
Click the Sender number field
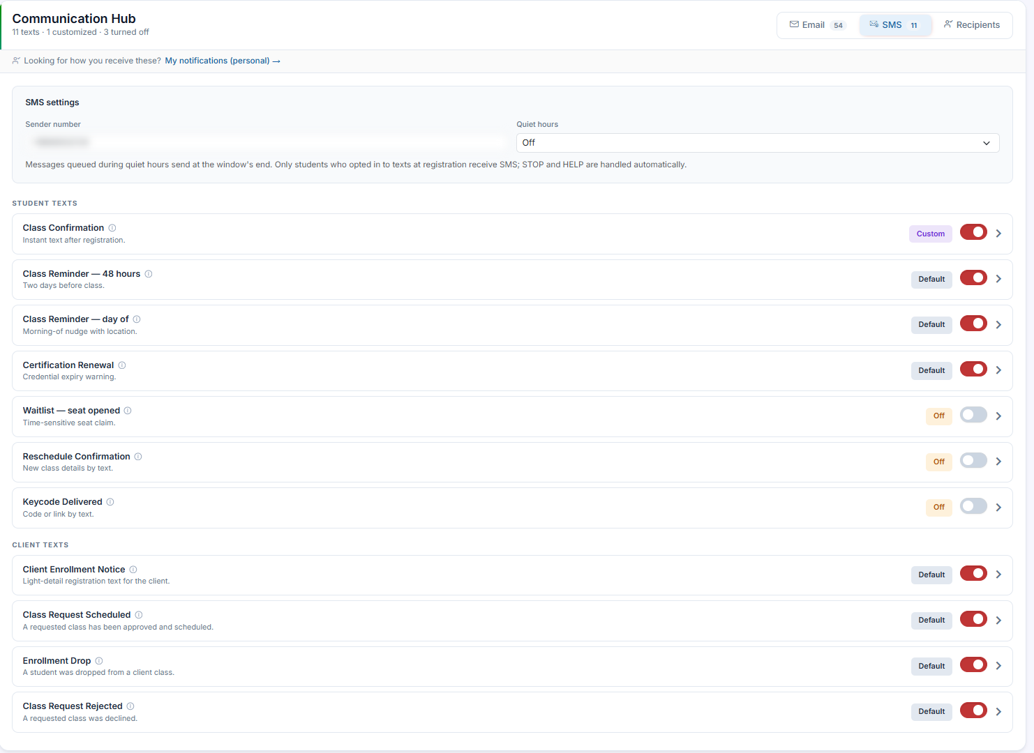coord(265,142)
